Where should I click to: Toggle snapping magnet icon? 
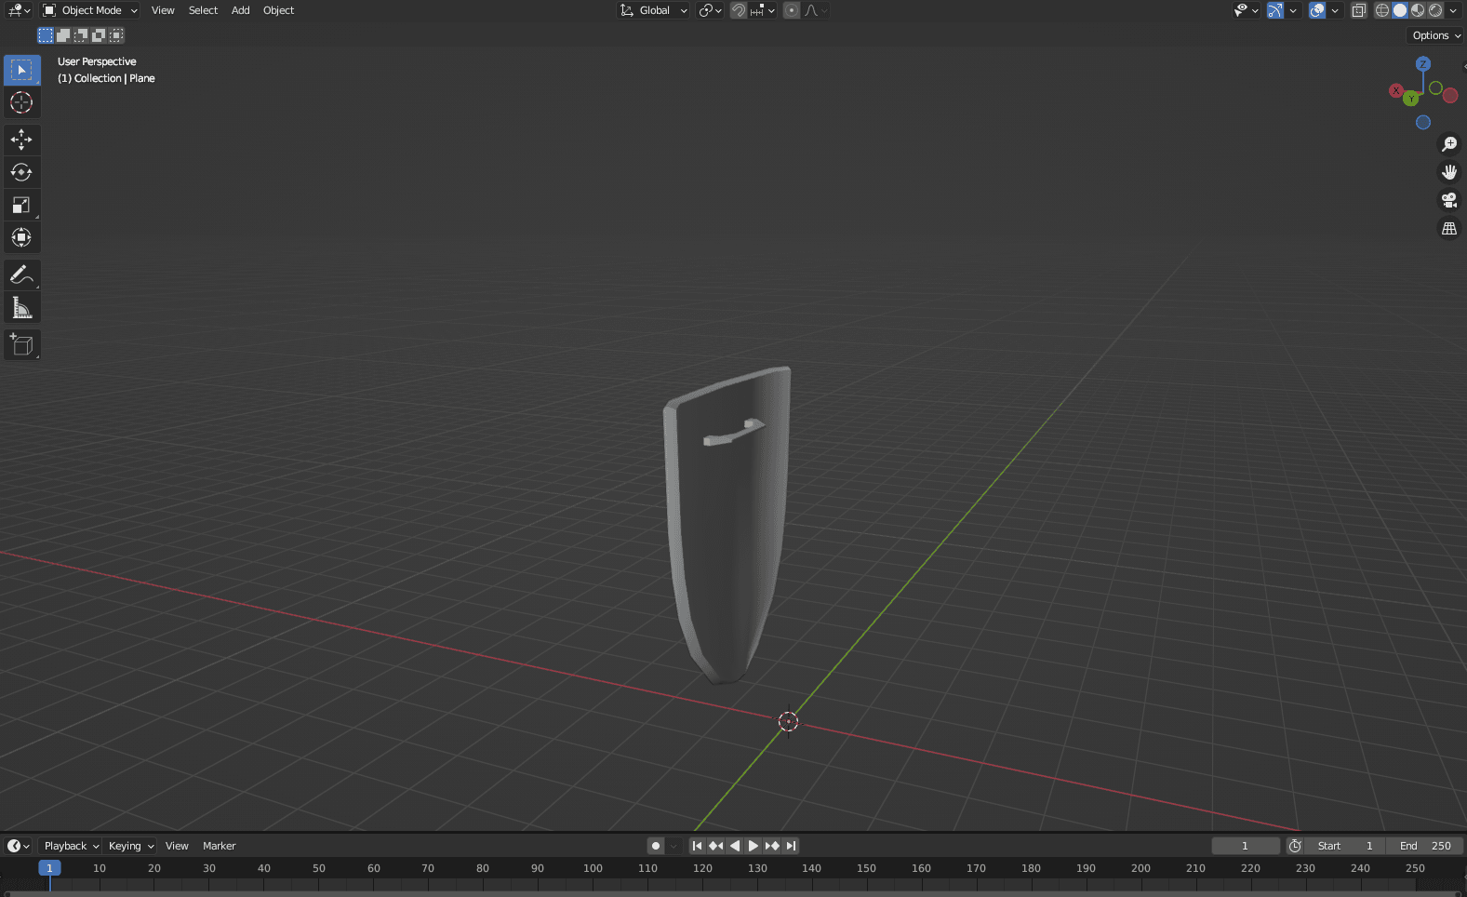coord(739,10)
